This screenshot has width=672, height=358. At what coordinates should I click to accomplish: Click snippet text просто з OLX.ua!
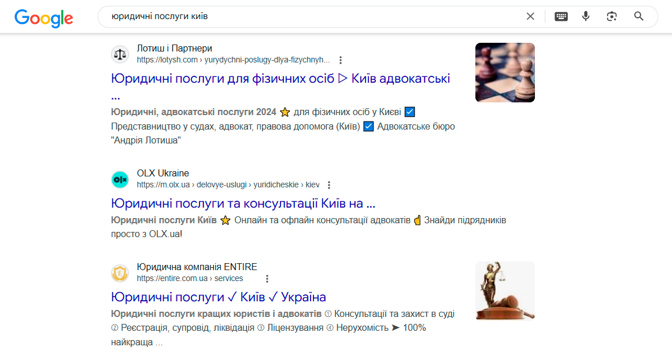tap(146, 234)
